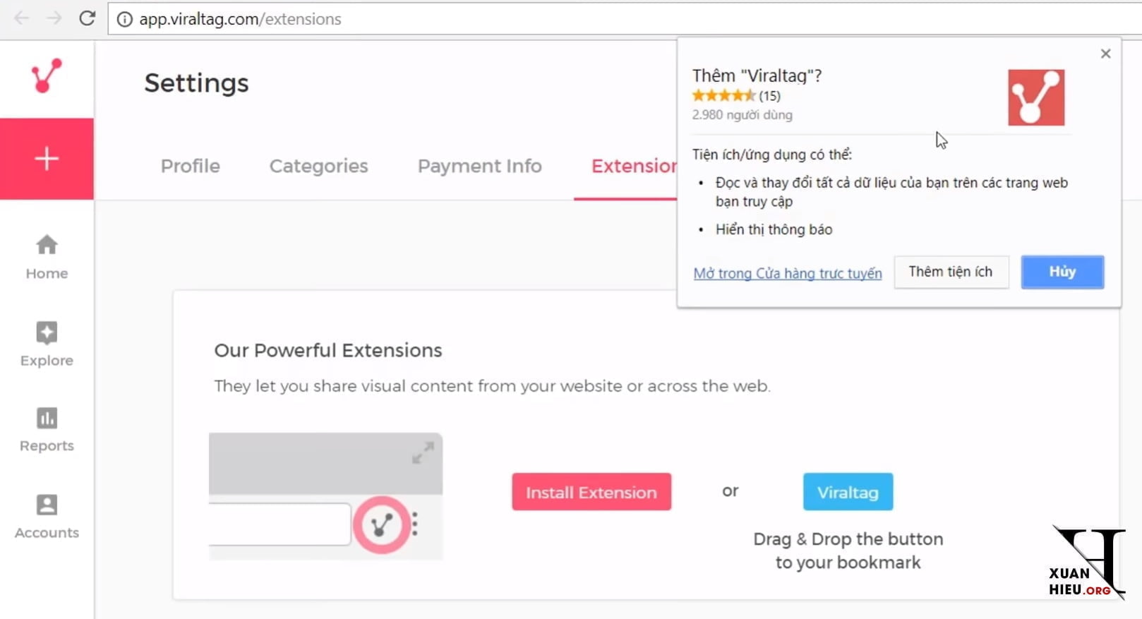Open the Mở trong Cửa hàng trực tuyến link
The height and width of the screenshot is (619, 1142).
[787, 273]
